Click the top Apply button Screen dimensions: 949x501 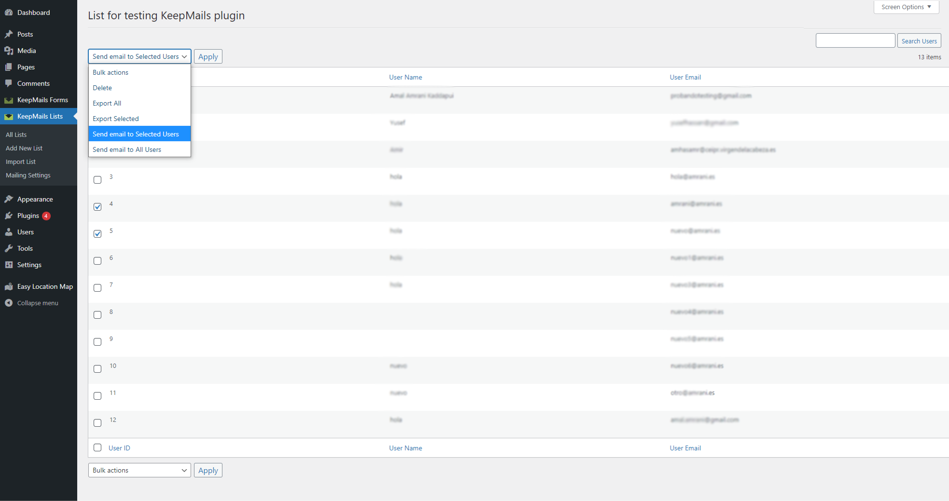pyautogui.click(x=208, y=56)
